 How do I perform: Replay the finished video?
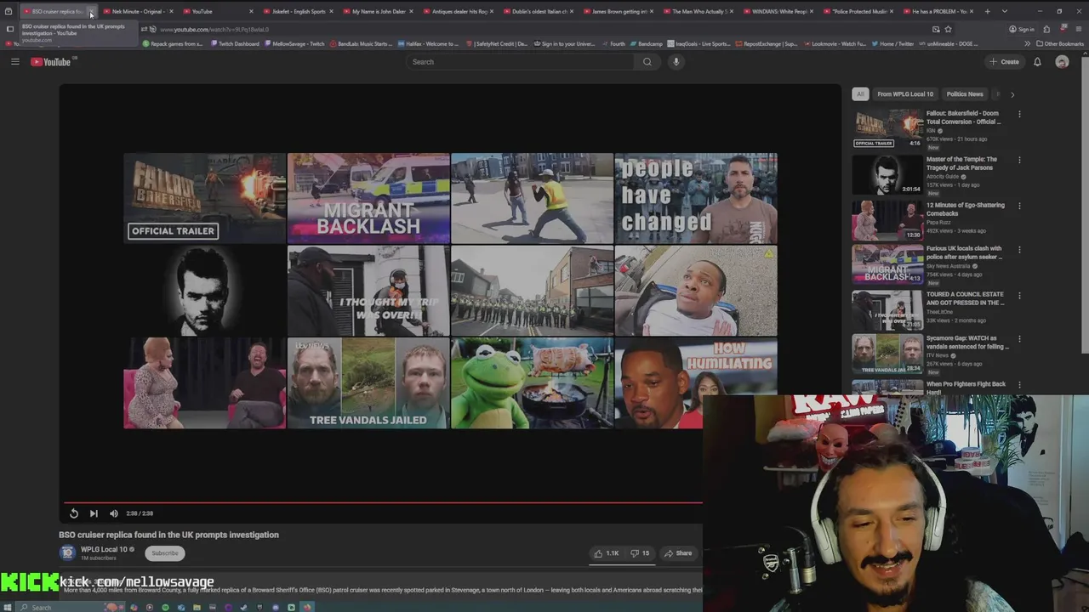click(x=74, y=513)
